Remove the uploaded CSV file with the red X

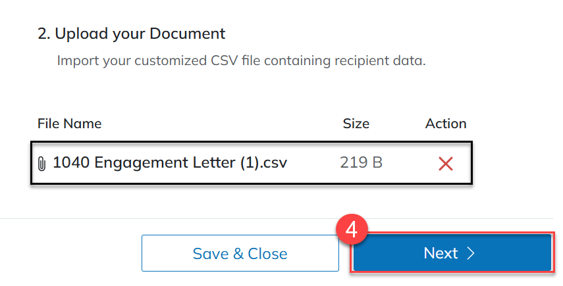pos(446,163)
